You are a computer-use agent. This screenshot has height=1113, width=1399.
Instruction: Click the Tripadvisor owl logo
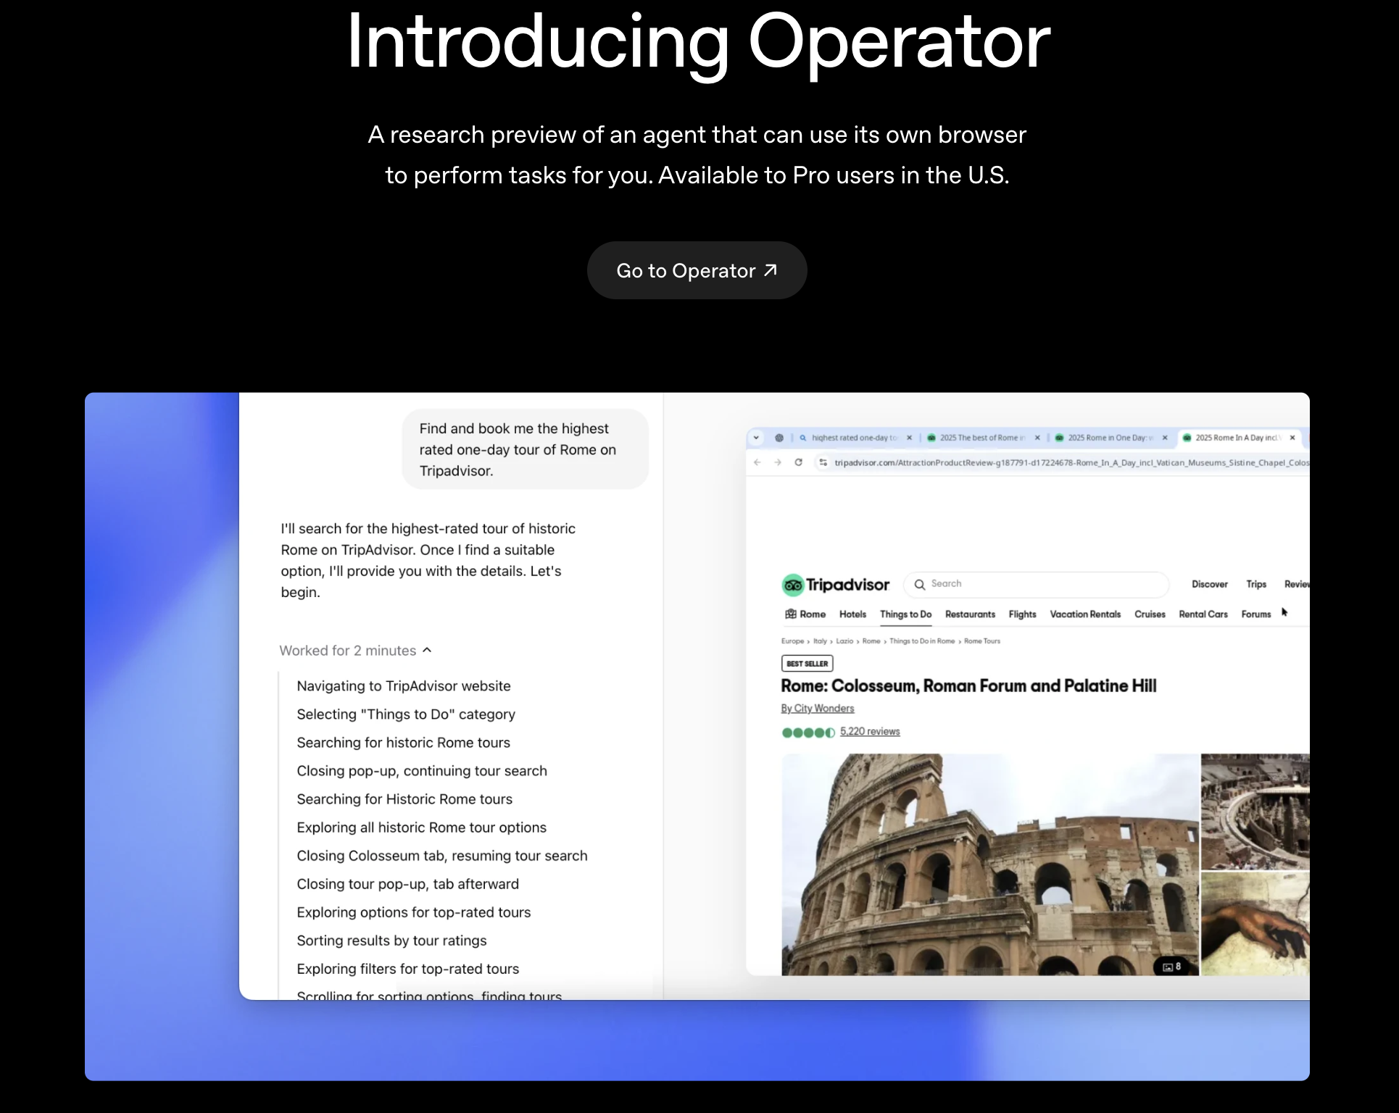coord(793,585)
